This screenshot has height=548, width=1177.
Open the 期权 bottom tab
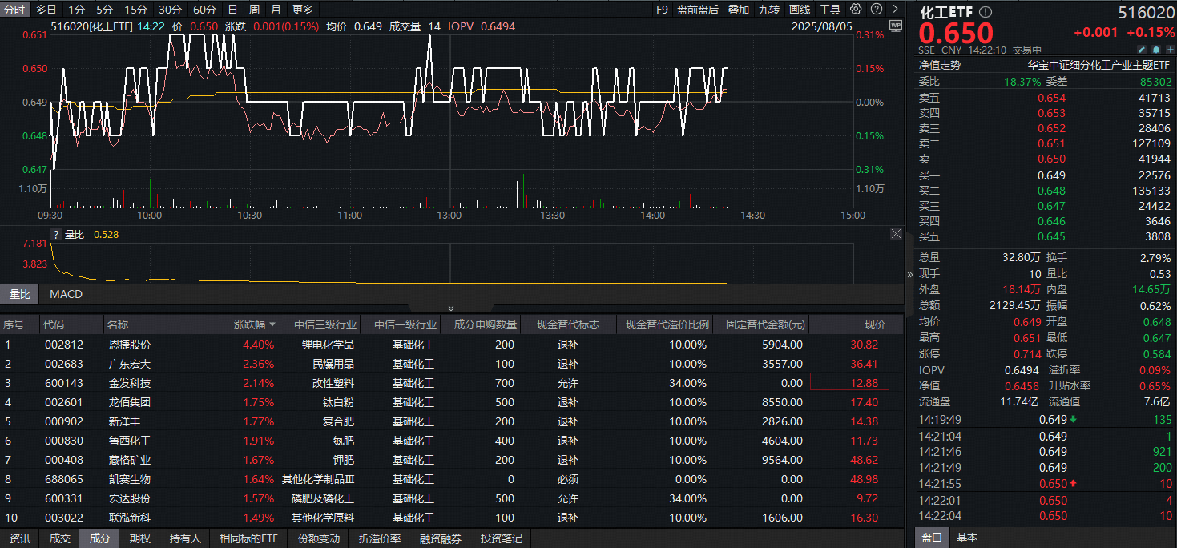pos(139,538)
